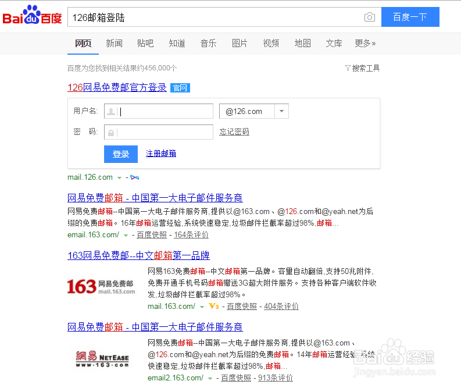Image resolution: width=461 pixels, height=388 pixels.
Task: Expand the arrow next to mail.163.com/
Action: point(202,307)
